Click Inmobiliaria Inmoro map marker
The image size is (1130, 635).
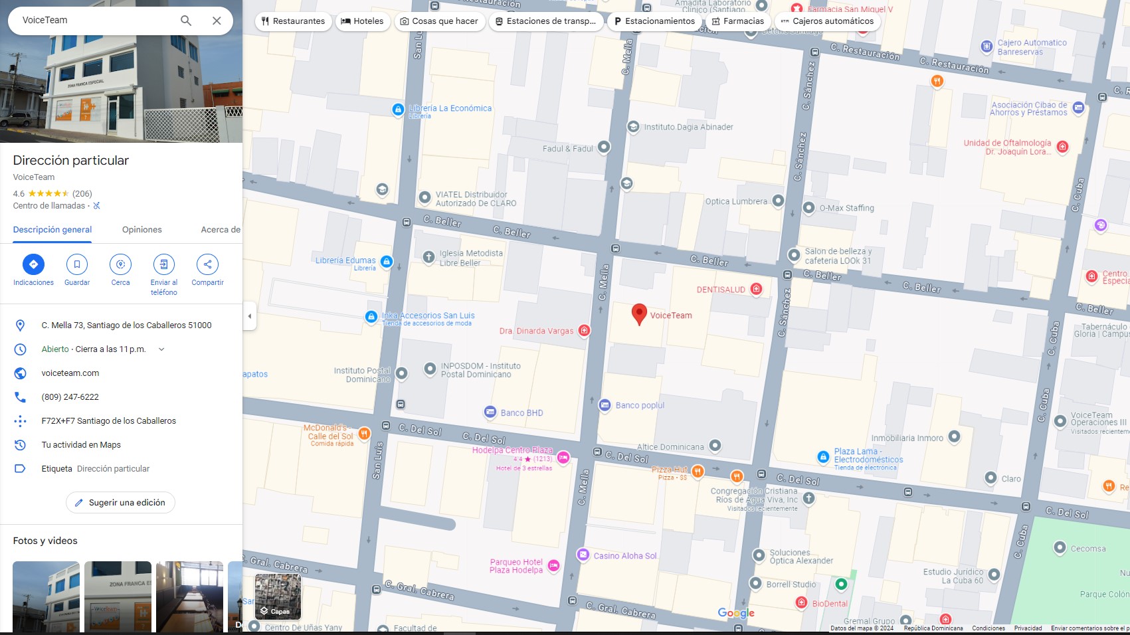(x=954, y=436)
